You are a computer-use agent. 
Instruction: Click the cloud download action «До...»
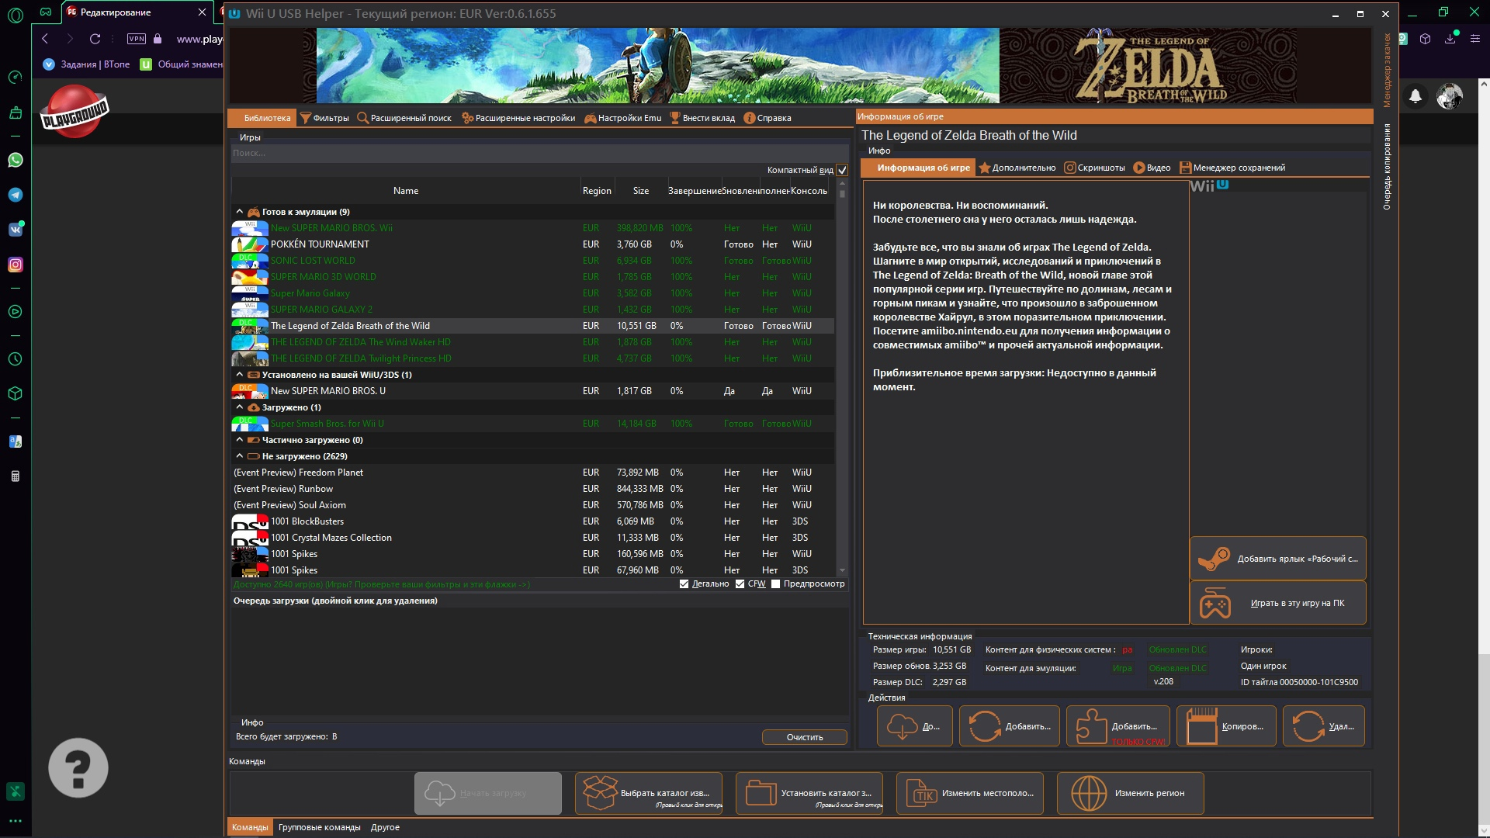pos(914,726)
